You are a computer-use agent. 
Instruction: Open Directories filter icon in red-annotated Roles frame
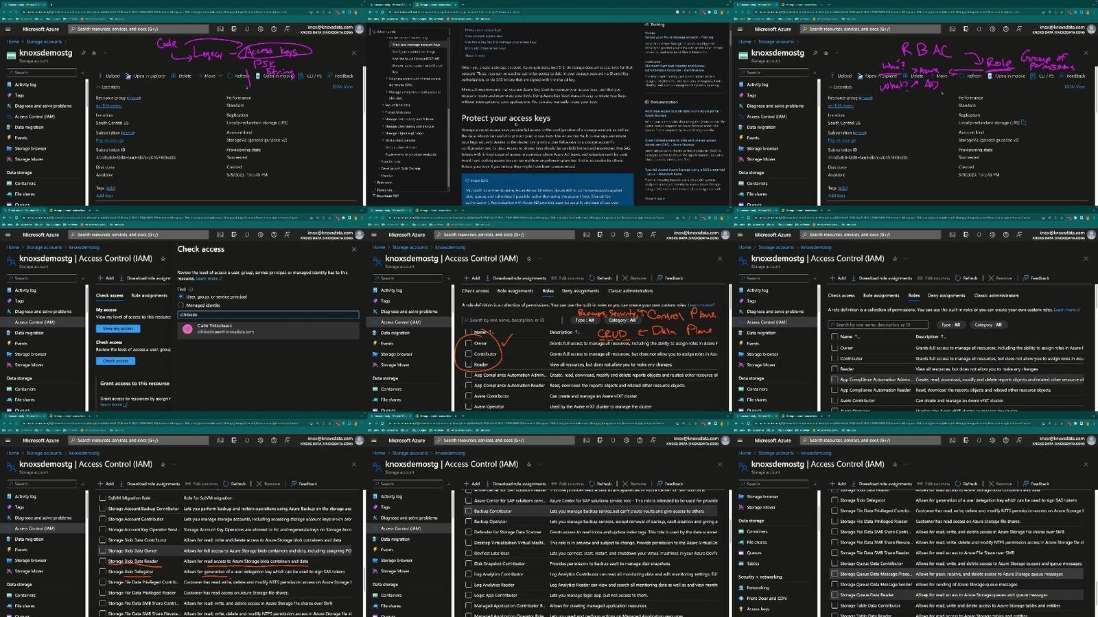600,235
